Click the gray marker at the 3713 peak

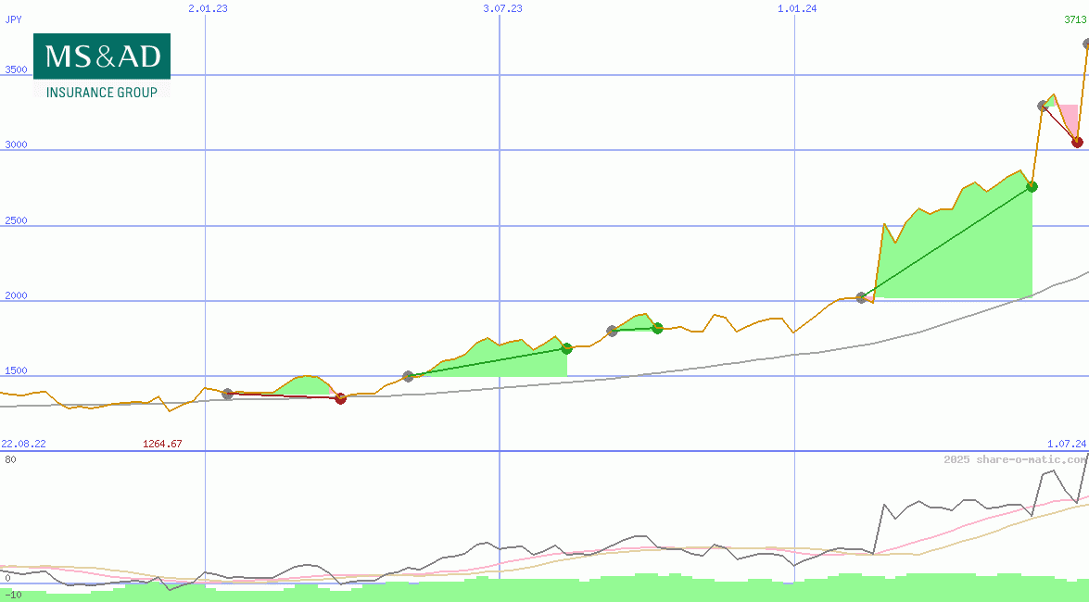click(1086, 44)
